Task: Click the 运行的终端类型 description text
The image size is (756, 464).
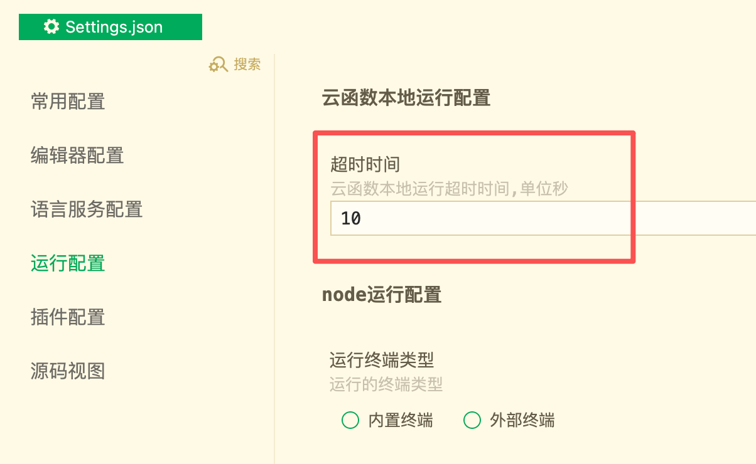Action: click(386, 384)
